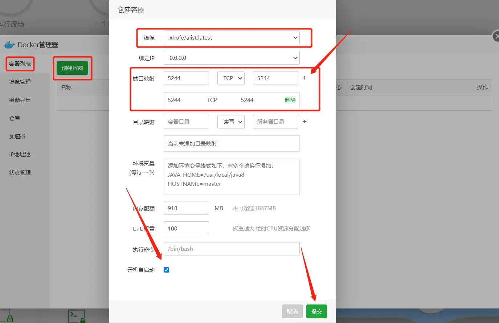Focus the 内存配额 field showing 918

coord(186,208)
